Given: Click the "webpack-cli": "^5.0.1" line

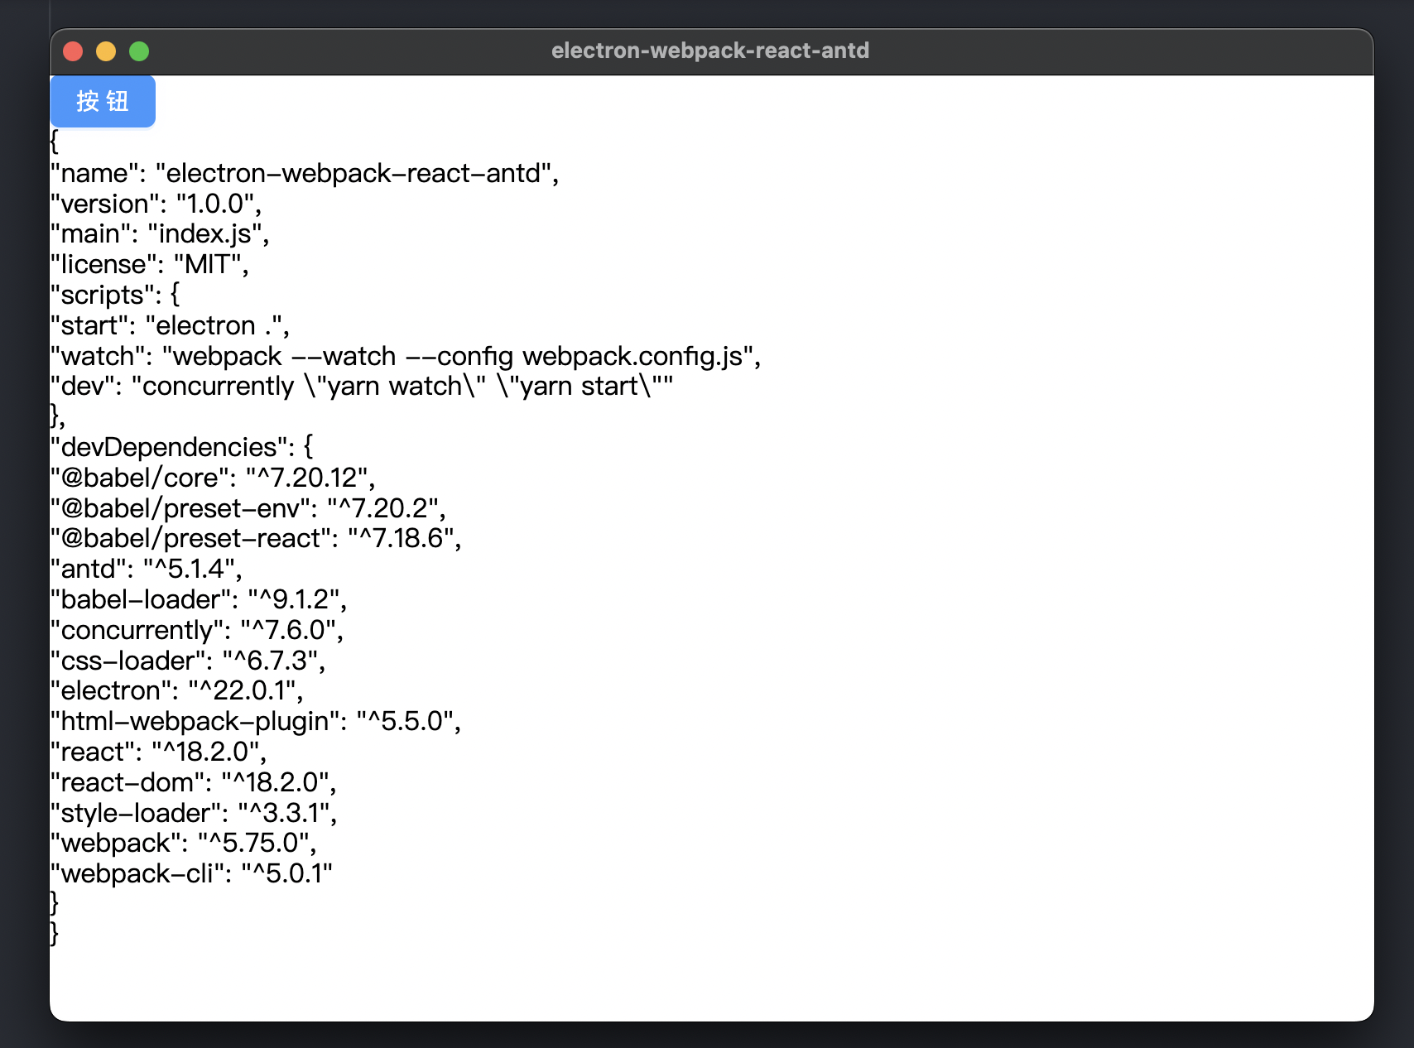Looking at the screenshot, I should click(191, 873).
